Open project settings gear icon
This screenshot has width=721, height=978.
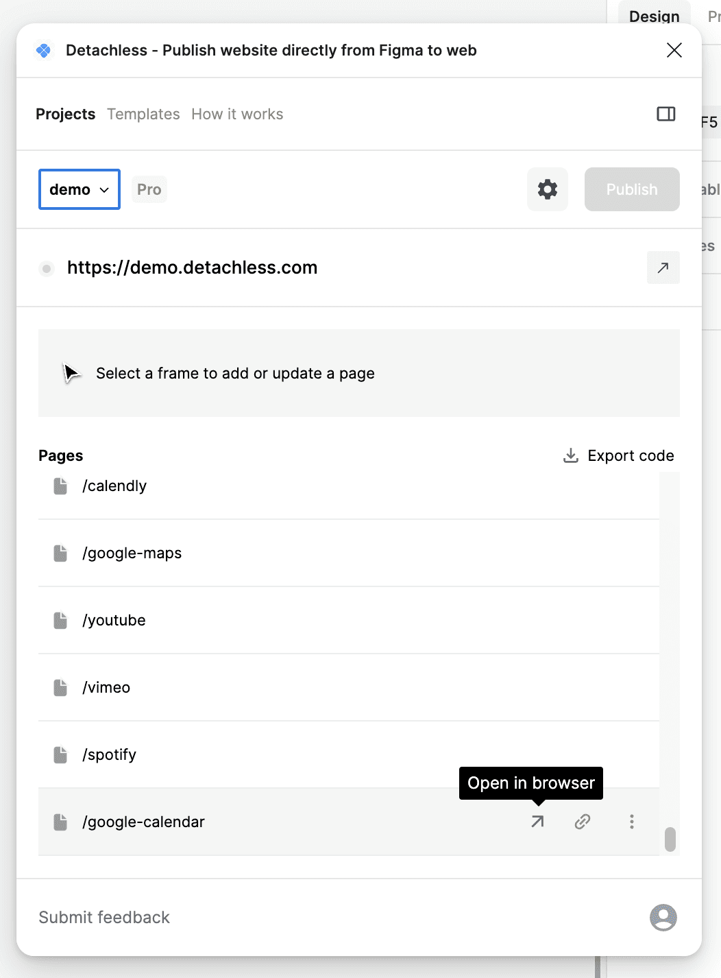[548, 189]
